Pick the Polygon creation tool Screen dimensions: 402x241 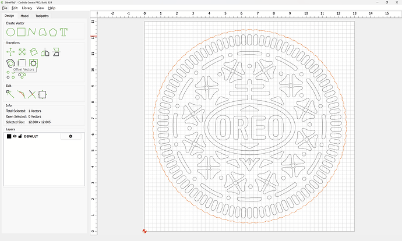[x=53, y=31]
